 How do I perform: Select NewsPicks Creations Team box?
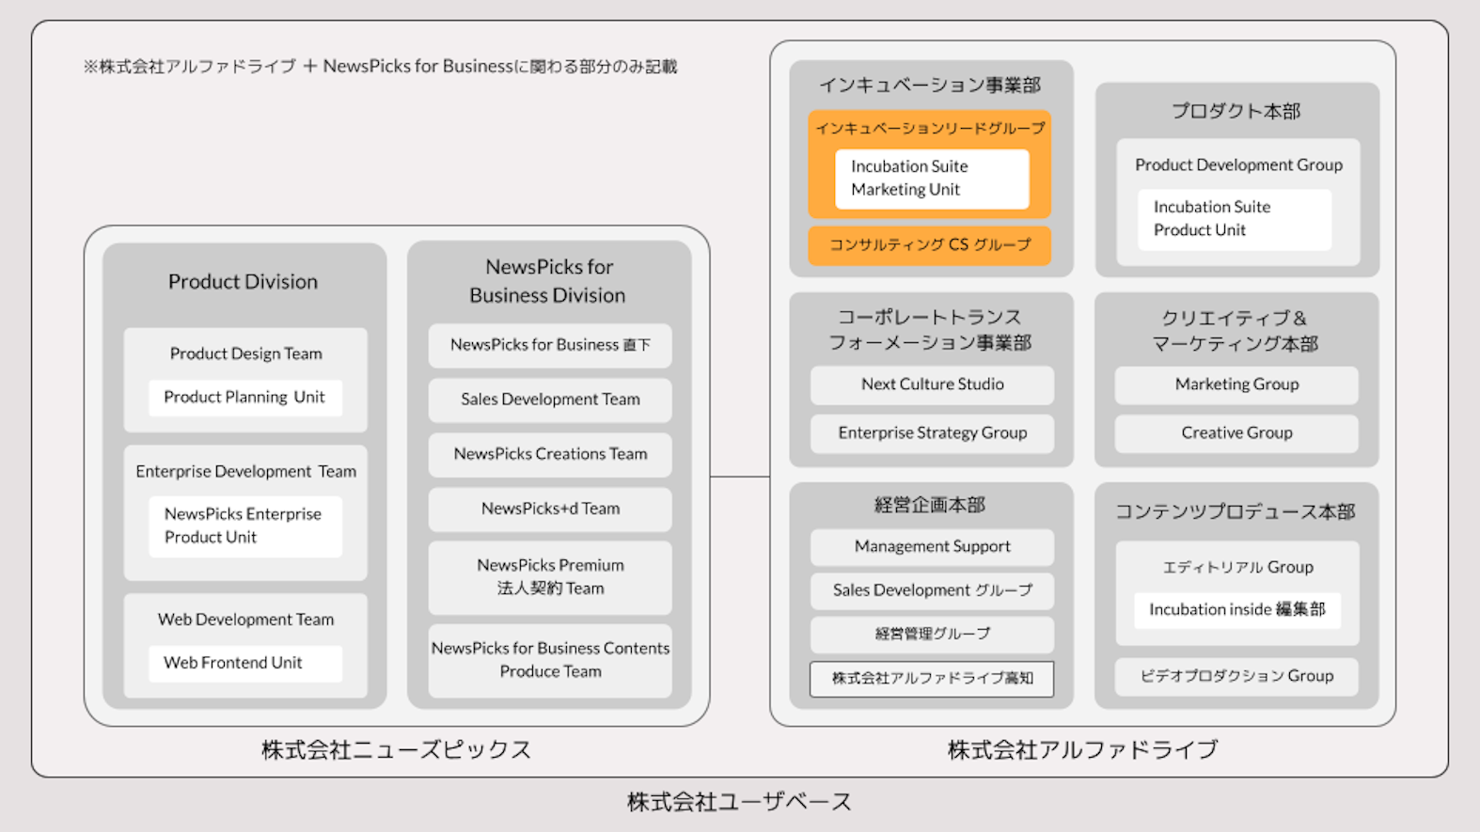(550, 454)
